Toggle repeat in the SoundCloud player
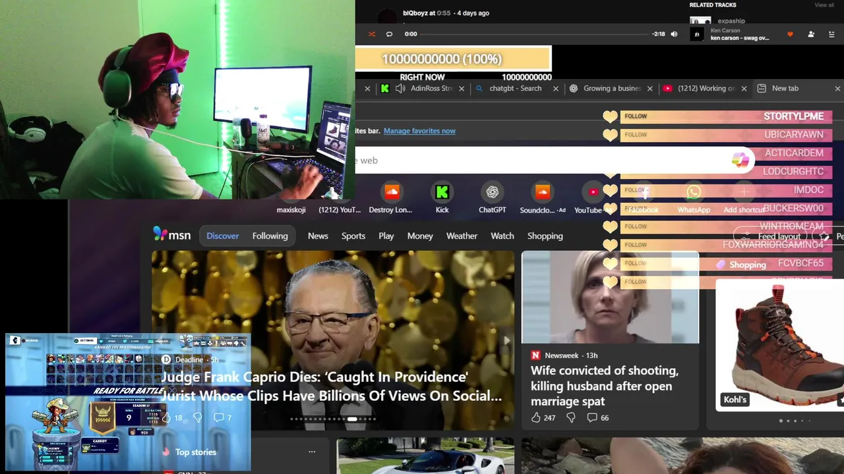This screenshot has height=474, width=844. (389, 34)
